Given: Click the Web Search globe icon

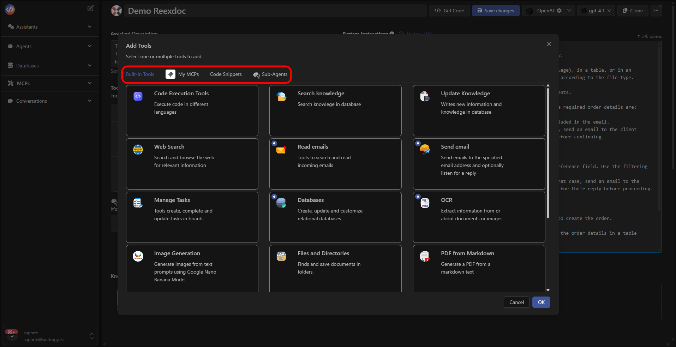Looking at the screenshot, I should coord(138,149).
